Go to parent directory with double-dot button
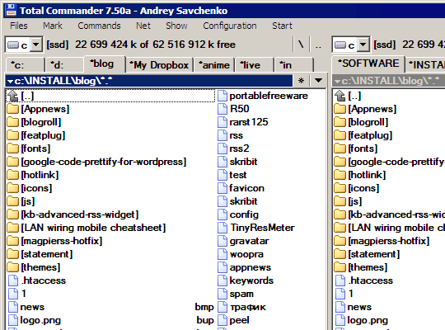The image size is (445, 330). (318, 45)
